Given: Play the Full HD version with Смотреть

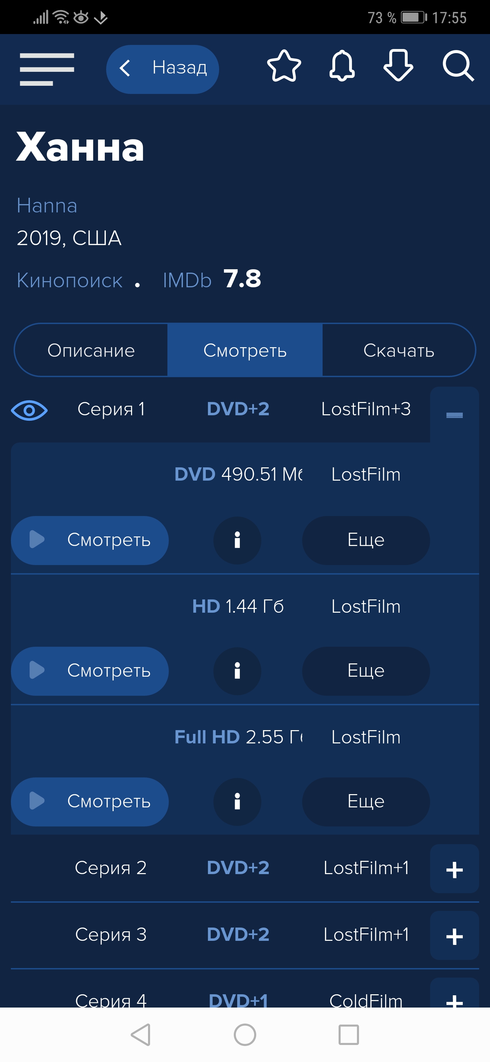Looking at the screenshot, I should [89, 802].
